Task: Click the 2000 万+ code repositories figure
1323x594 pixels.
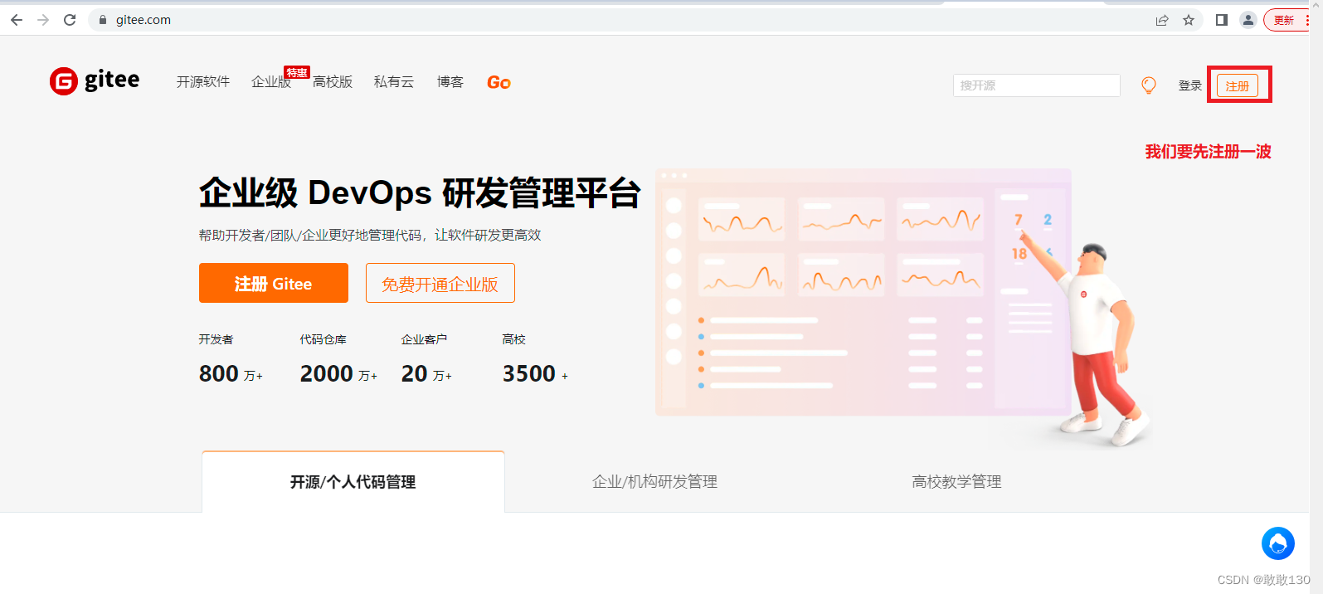Action: (338, 374)
